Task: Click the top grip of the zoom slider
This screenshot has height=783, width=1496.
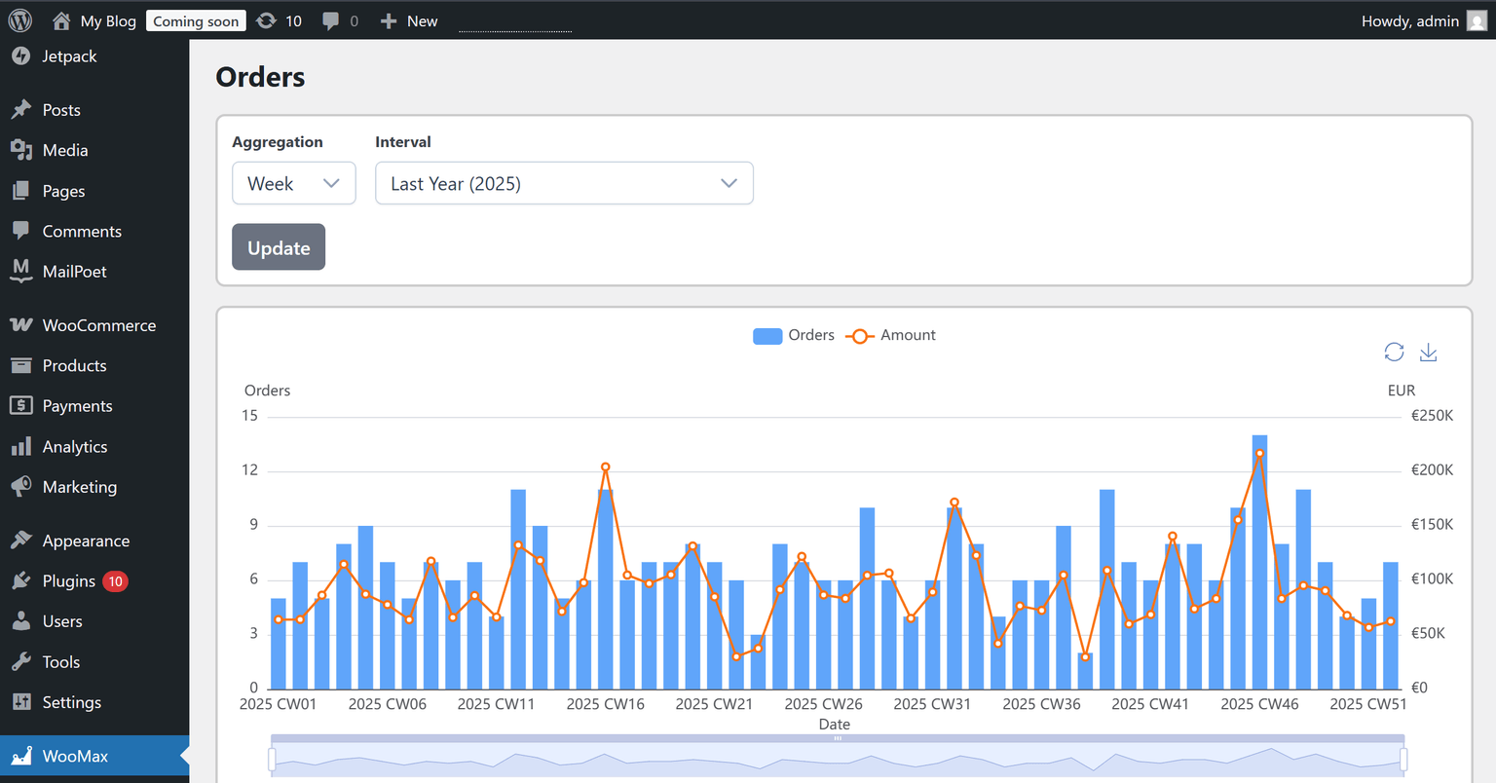Action: [x=838, y=738]
